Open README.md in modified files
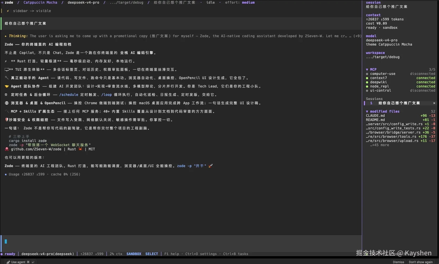 pos(401,120)
